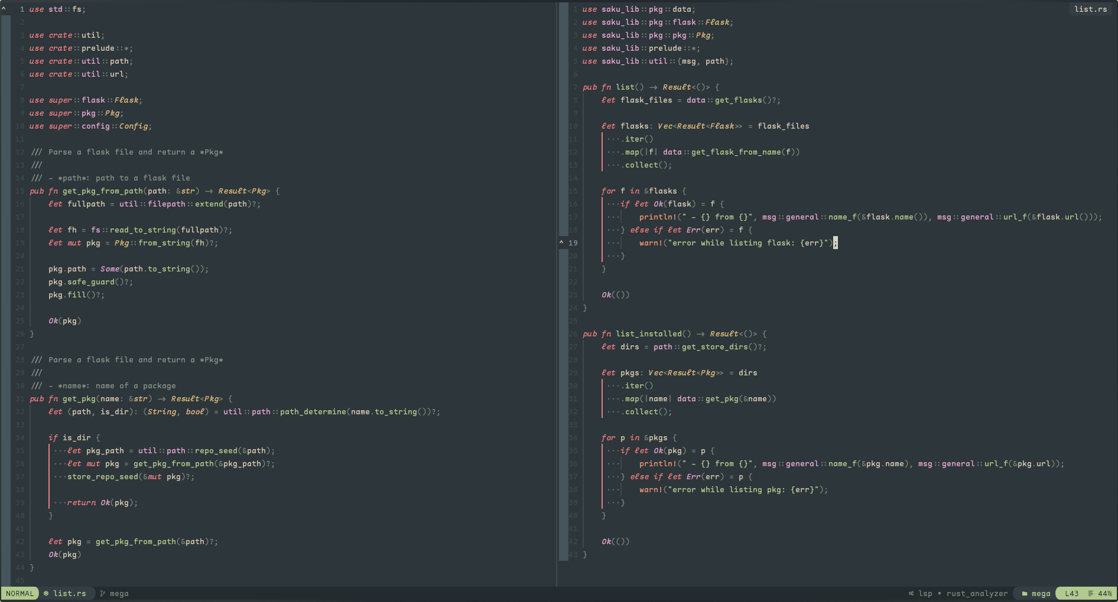Image resolution: width=1118 pixels, height=602 pixels.
Task: Click the L43 line indicator
Action: tap(1071, 593)
